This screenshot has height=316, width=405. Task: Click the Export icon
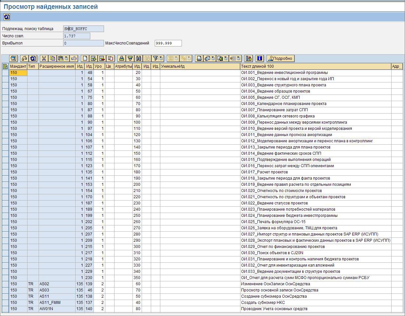(x=220, y=59)
